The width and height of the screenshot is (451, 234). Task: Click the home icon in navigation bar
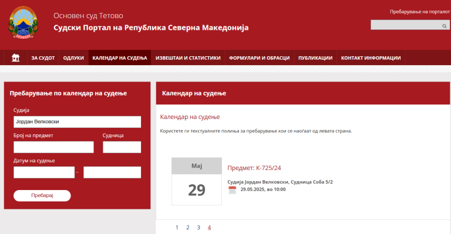[x=15, y=57]
